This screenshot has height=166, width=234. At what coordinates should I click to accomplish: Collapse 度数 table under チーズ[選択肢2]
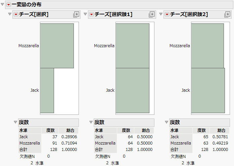pyautogui.click(x=167, y=122)
